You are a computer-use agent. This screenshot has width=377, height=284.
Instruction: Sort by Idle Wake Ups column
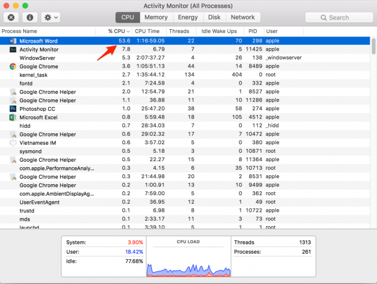[x=219, y=30]
